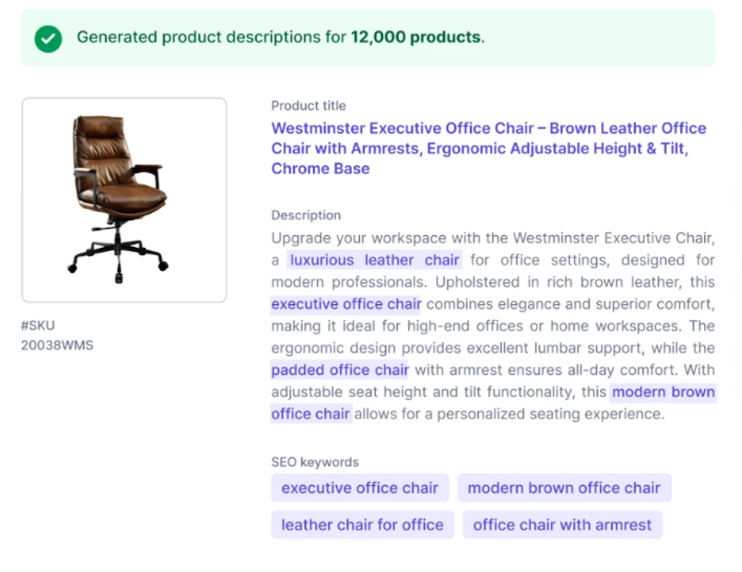Click highlighted "executive office chair" in the description
Viewport: 742px width, 572px height.
(x=346, y=304)
